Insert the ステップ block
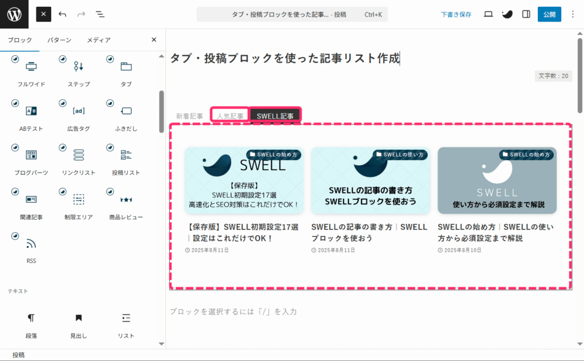 pos(79,73)
